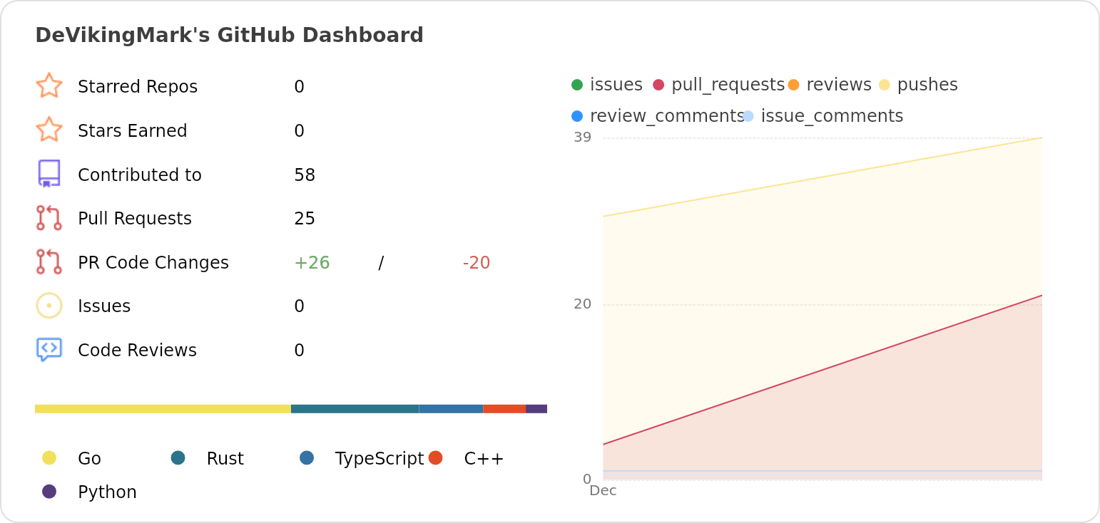This screenshot has height=523, width=1100.
Task: Click the Stars Earned label
Action: point(133,131)
